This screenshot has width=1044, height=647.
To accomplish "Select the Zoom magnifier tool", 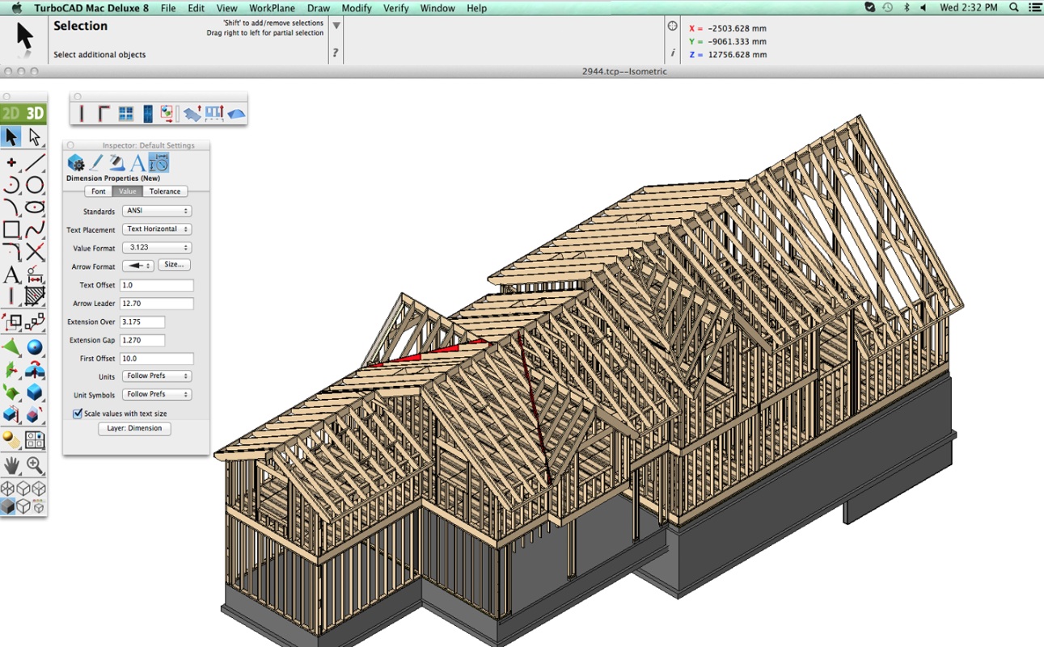I will (35, 465).
